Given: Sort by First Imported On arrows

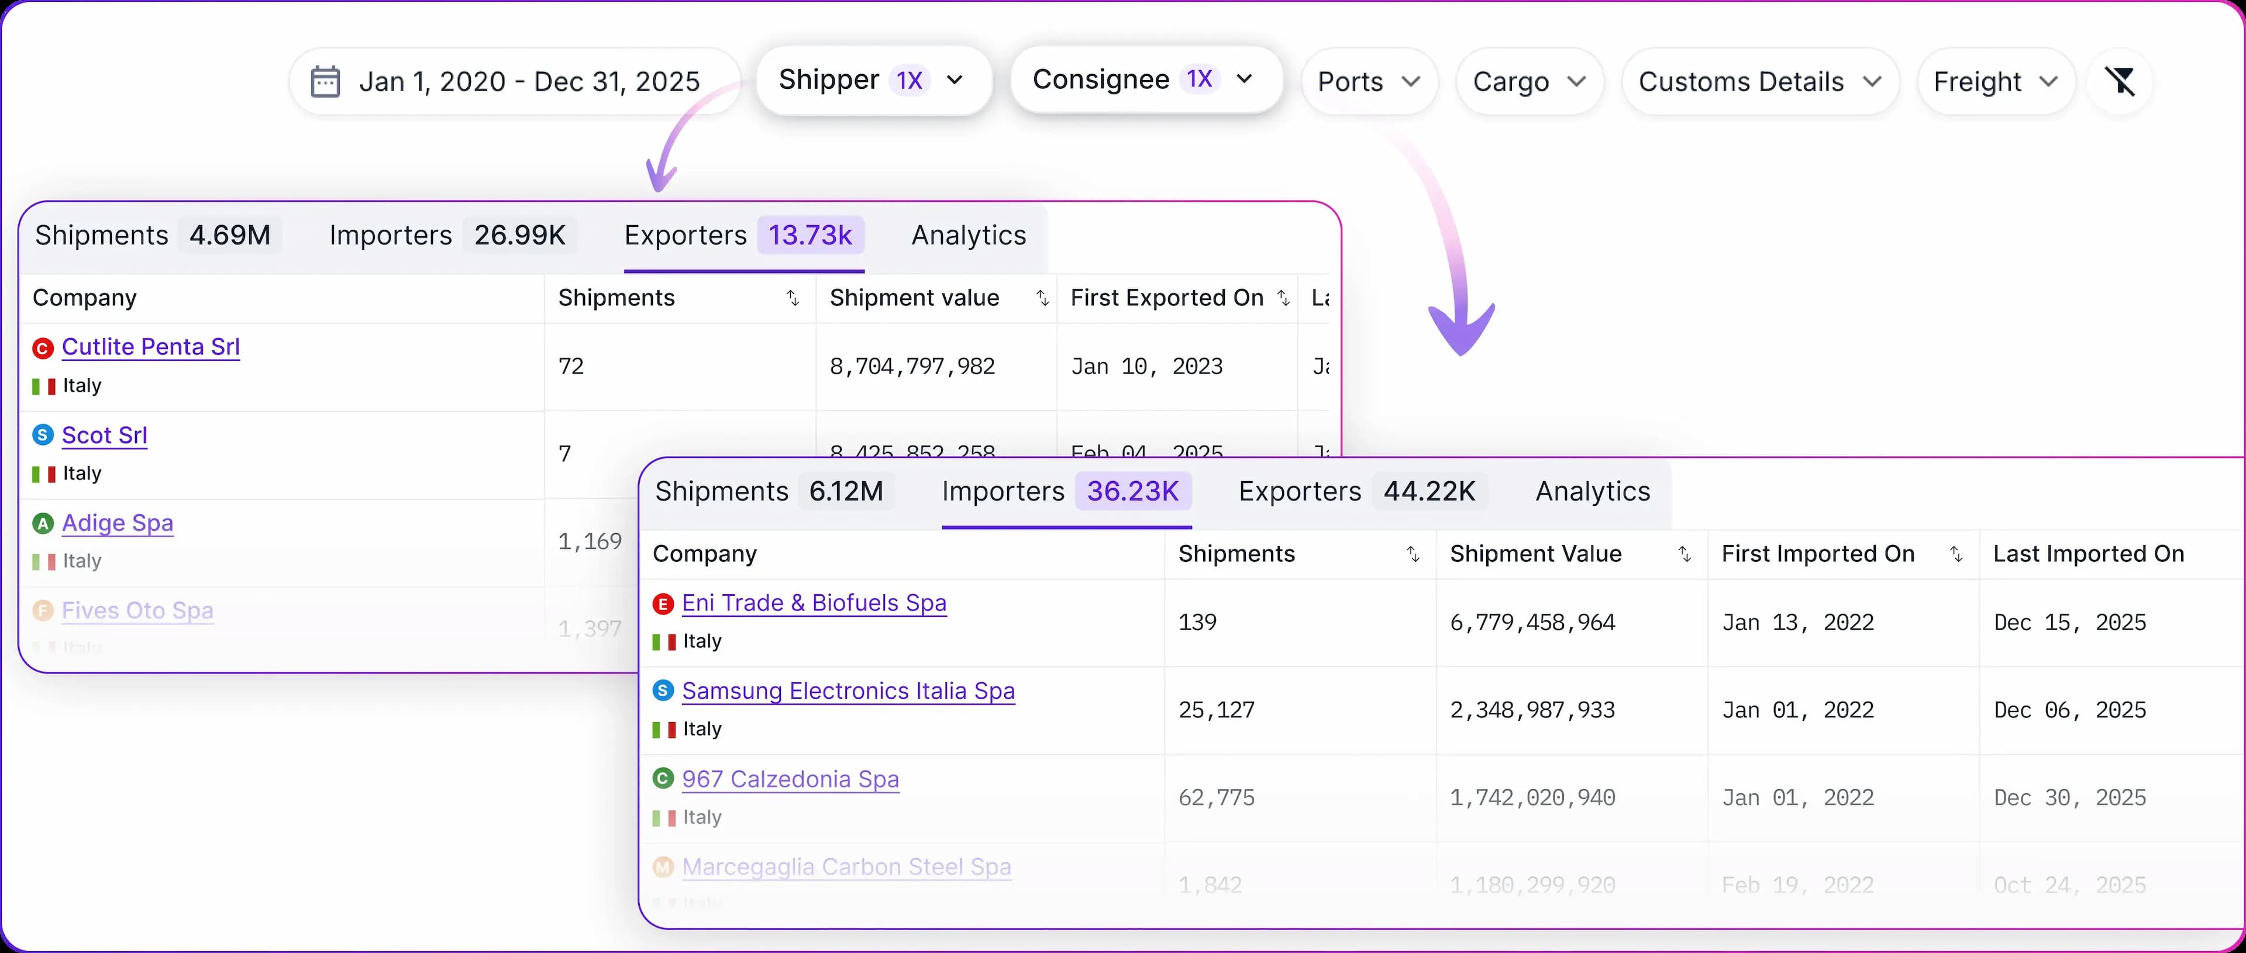Looking at the screenshot, I should [x=1956, y=554].
